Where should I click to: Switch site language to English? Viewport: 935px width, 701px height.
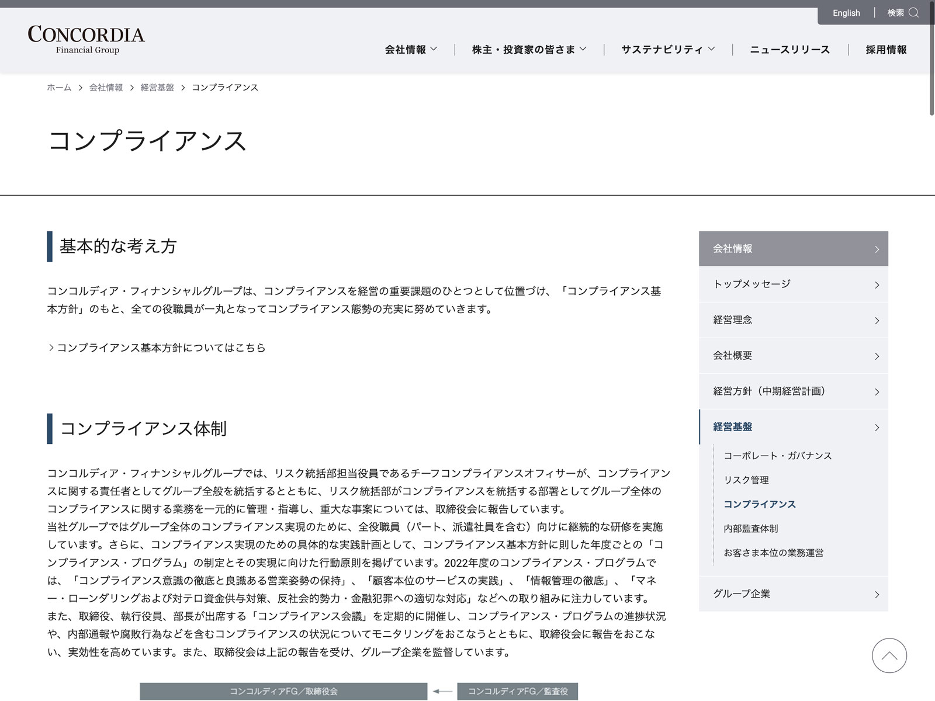(x=846, y=13)
